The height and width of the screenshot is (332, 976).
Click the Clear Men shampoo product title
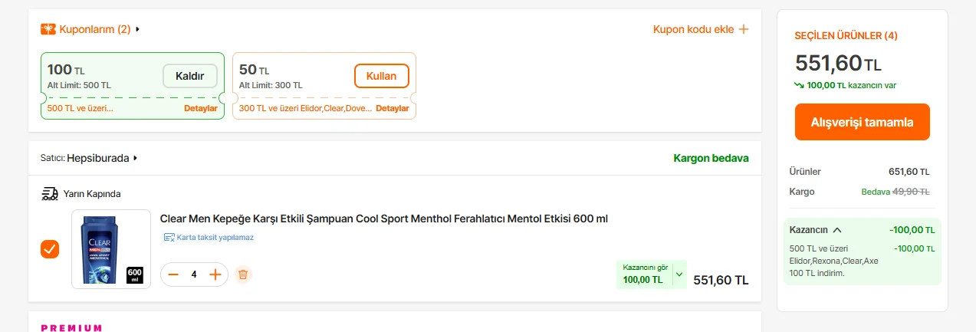click(x=383, y=219)
